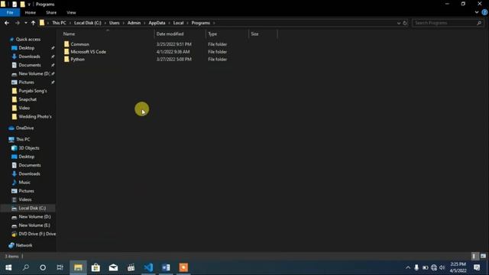Select This PC in navigation pane

23,139
